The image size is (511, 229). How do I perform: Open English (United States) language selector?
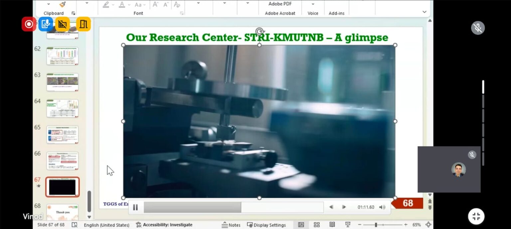[106, 225]
